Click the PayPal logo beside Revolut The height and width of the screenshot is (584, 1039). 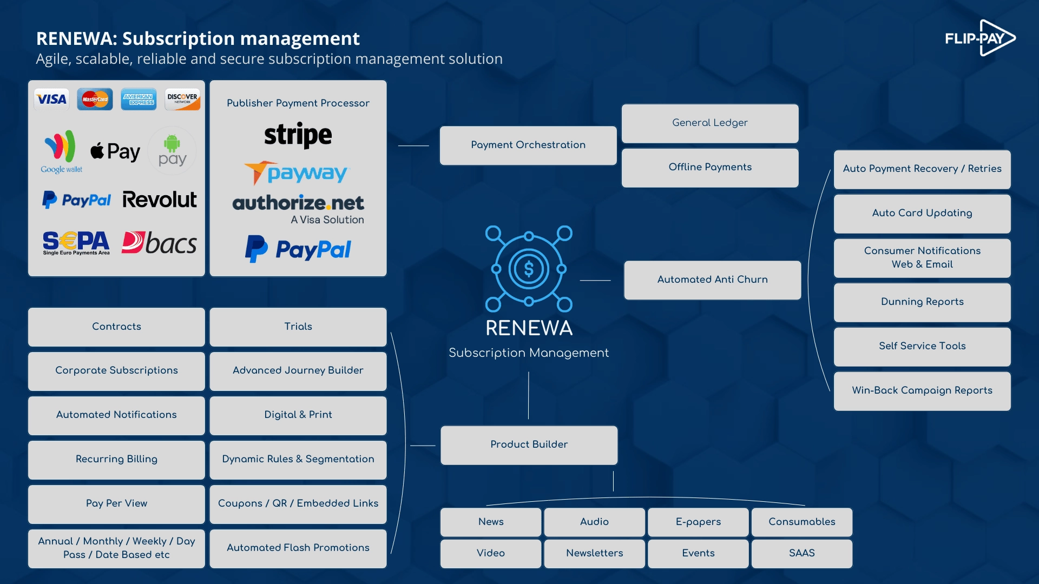tap(76, 200)
